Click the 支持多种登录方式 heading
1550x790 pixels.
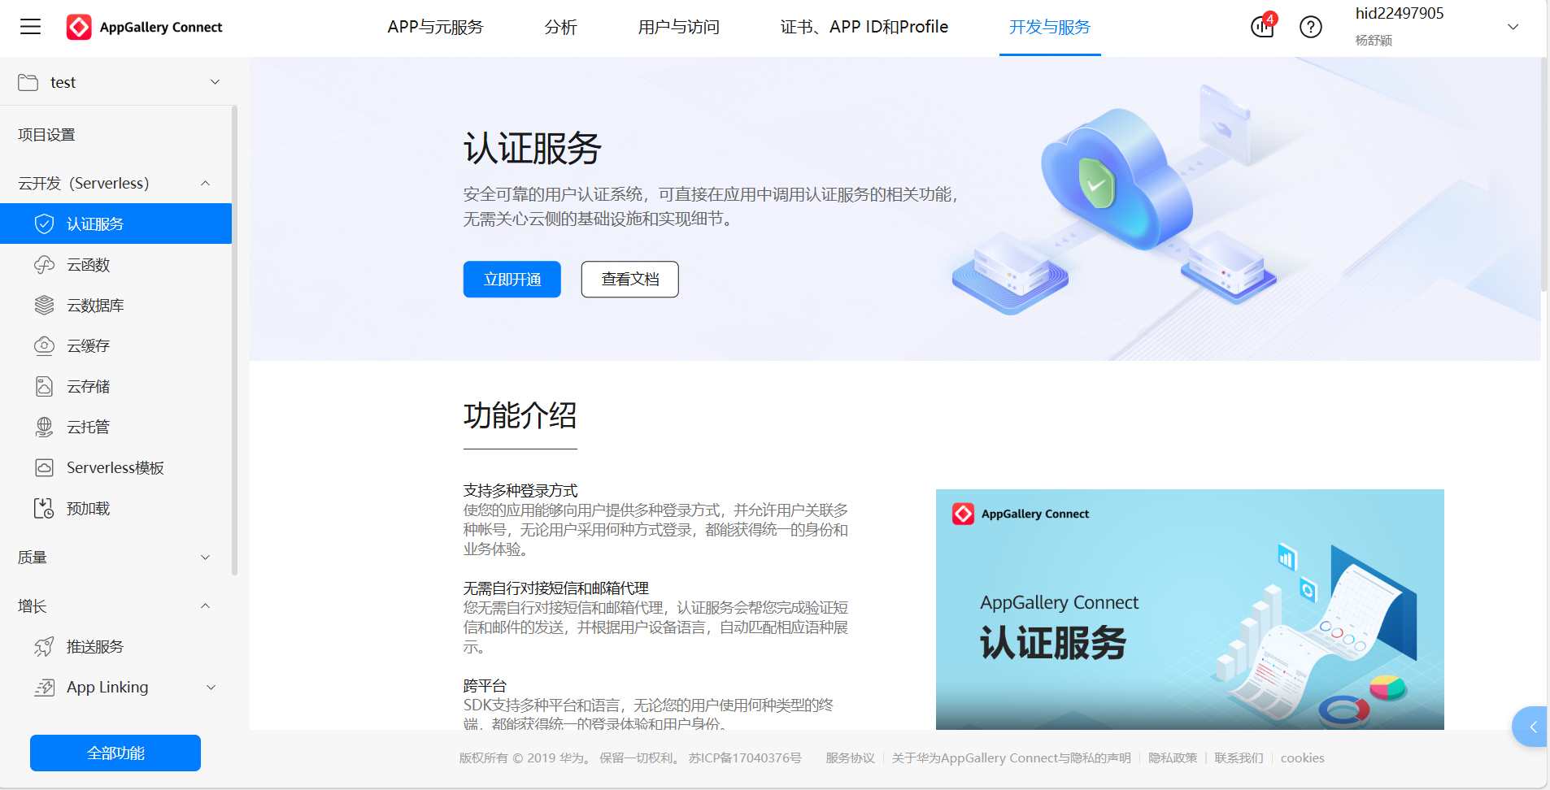(x=520, y=490)
